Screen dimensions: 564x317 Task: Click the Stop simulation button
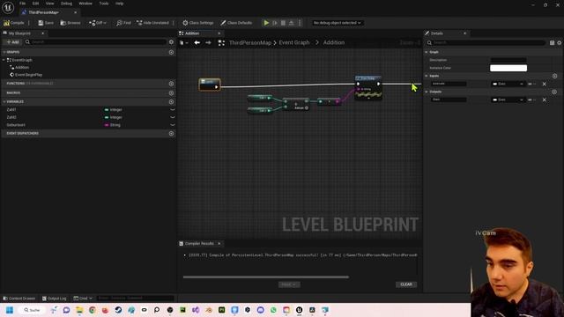pyautogui.click(x=283, y=23)
